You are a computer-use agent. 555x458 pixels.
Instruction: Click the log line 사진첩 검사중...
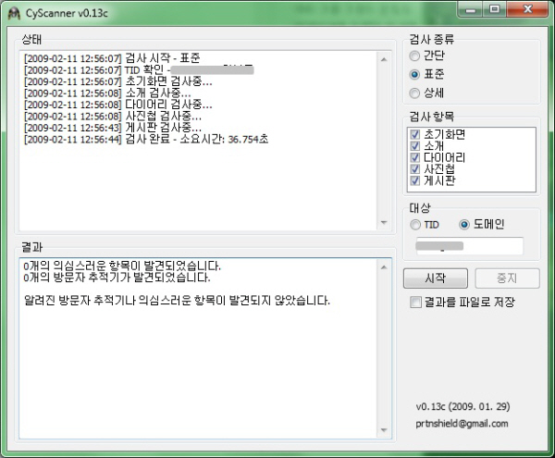[x=113, y=117]
